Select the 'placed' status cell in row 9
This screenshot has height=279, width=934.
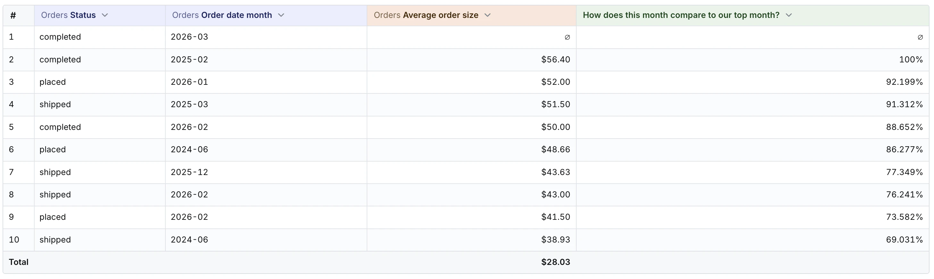[100, 217]
